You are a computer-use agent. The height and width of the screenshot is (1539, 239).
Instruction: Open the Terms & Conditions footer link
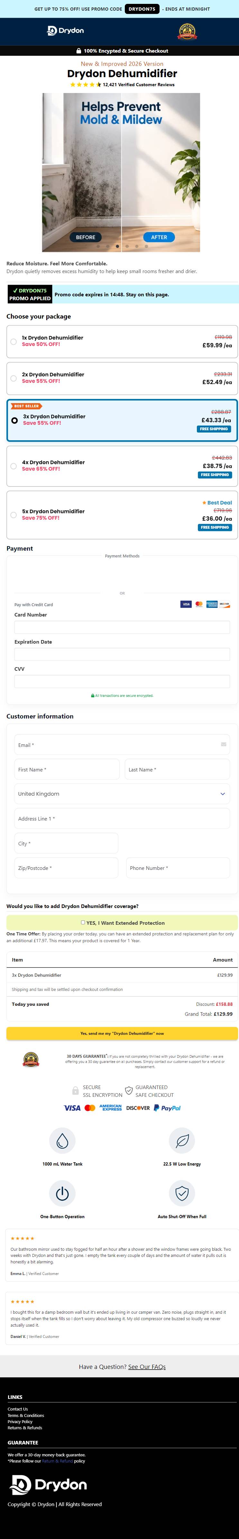(x=26, y=1415)
